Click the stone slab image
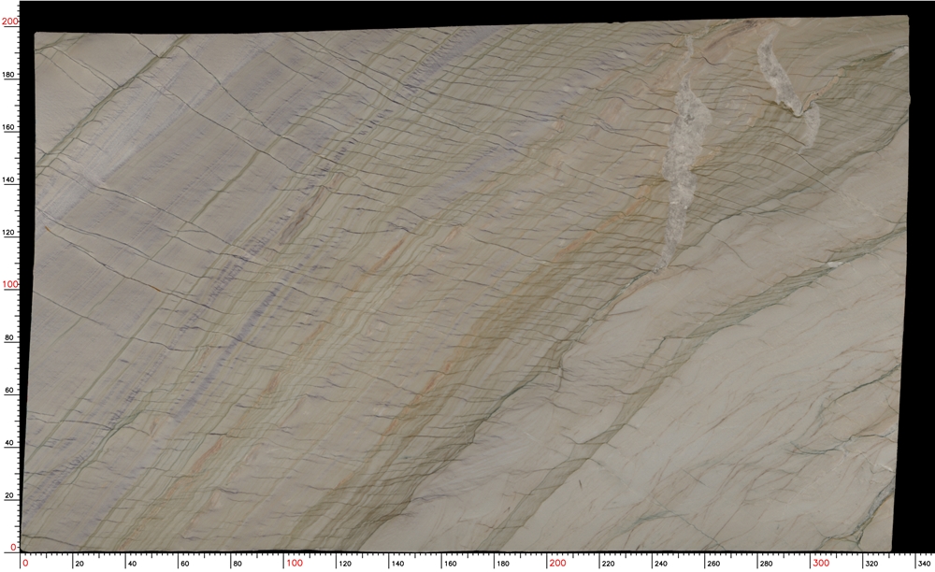The image size is (935, 572). pos(465,284)
